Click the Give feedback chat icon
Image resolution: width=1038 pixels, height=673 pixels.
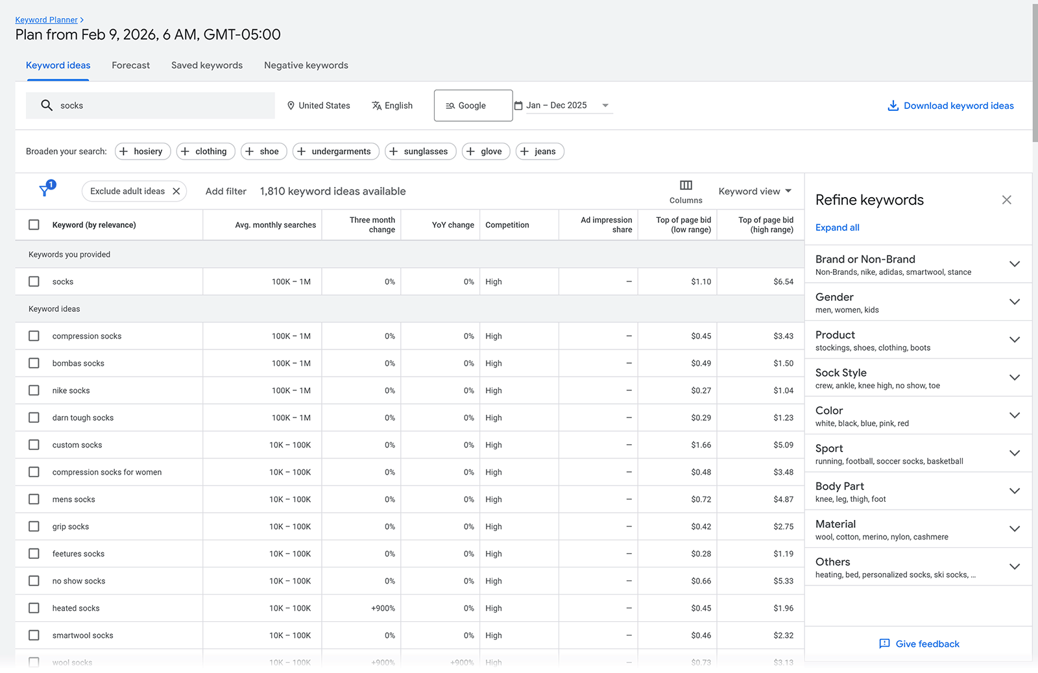(884, 644)
